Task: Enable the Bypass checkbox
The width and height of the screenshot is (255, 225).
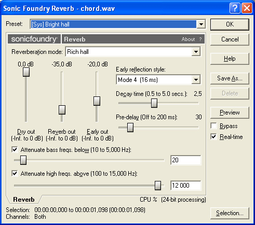Action: pos(214,126)
